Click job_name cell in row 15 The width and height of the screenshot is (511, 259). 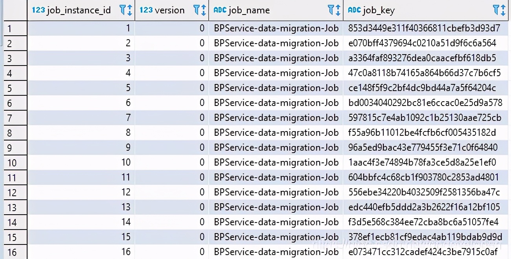point(276,237)
